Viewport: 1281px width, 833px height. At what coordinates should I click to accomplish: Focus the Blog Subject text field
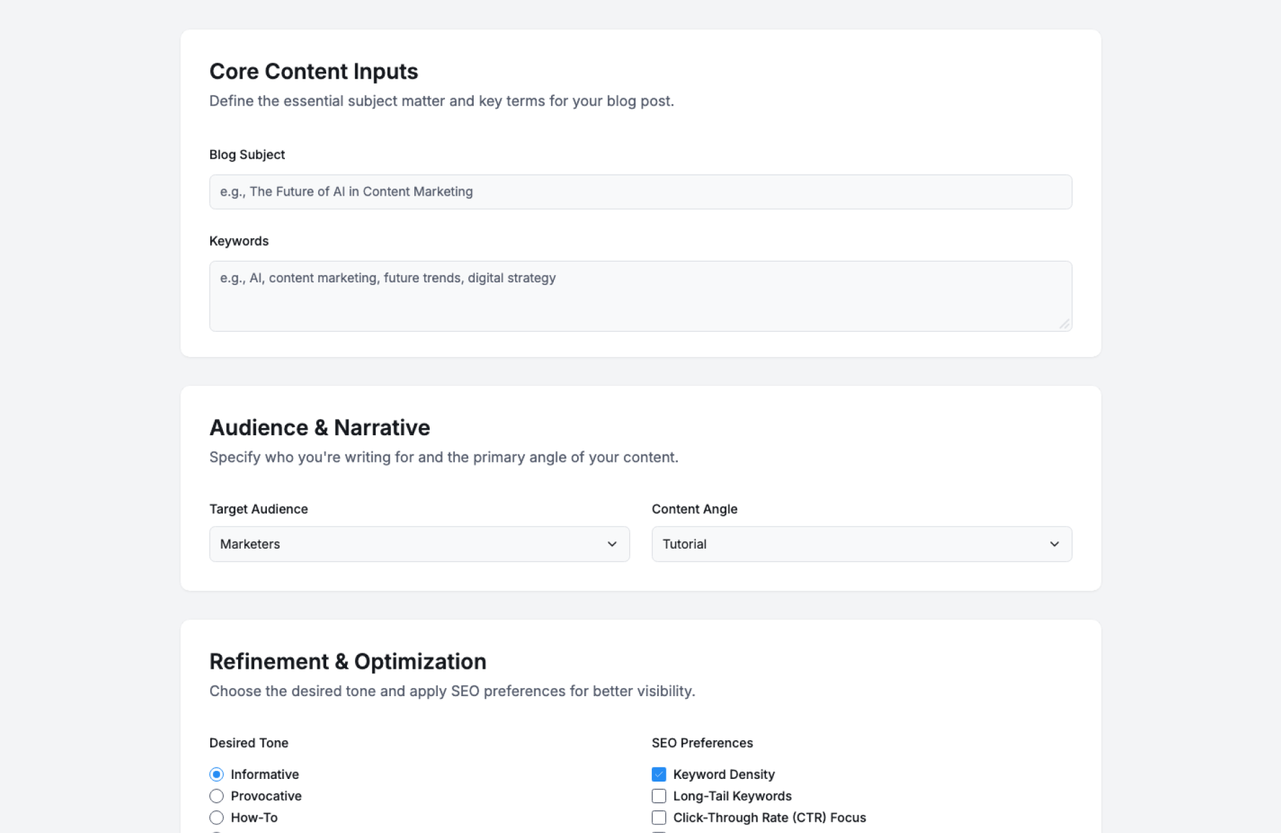(640, 192)
